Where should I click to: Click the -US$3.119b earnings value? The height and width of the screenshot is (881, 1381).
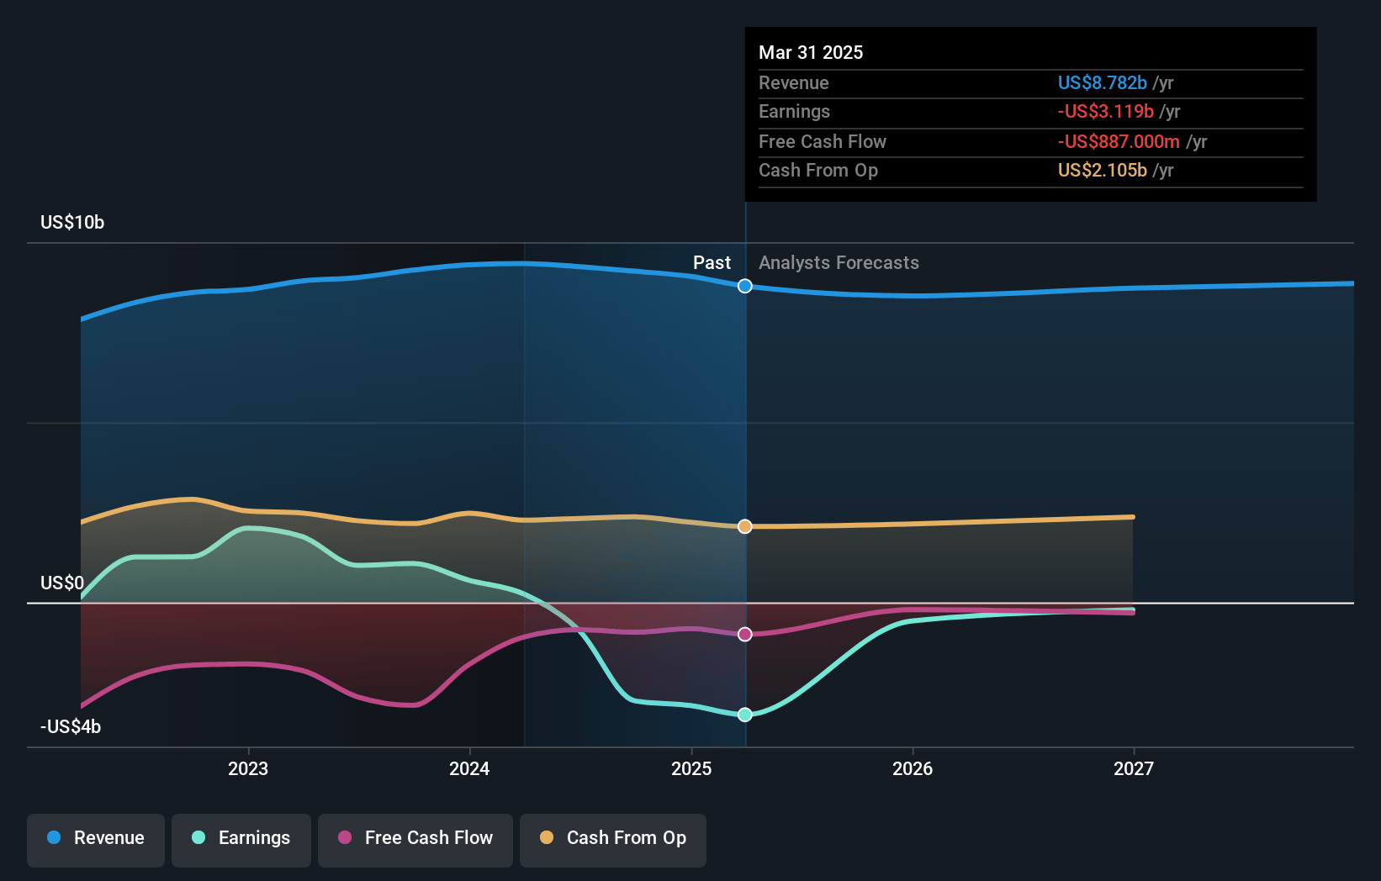(1106, 111)
